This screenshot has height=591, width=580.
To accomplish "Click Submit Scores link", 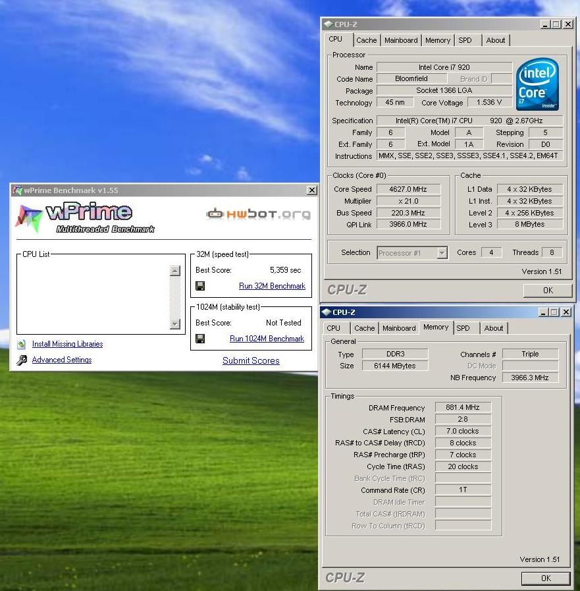I will 251,360.
